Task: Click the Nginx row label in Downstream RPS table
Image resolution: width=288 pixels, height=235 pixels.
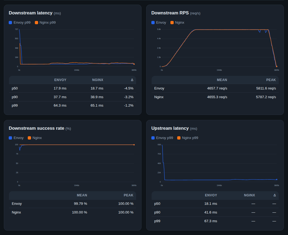Action: (x=159, y=97)
